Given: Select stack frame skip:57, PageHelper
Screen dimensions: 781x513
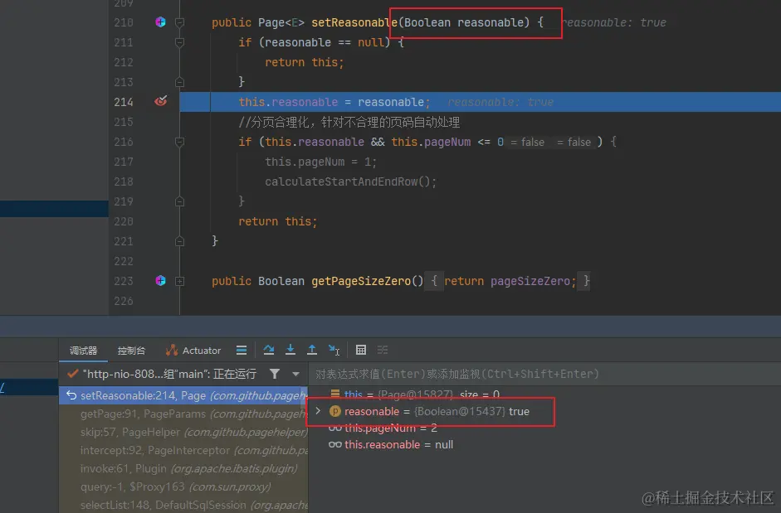Looking at the screenshot, I should (183, 432).
